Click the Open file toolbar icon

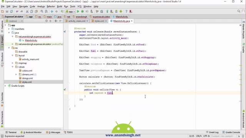click(3, 11)
